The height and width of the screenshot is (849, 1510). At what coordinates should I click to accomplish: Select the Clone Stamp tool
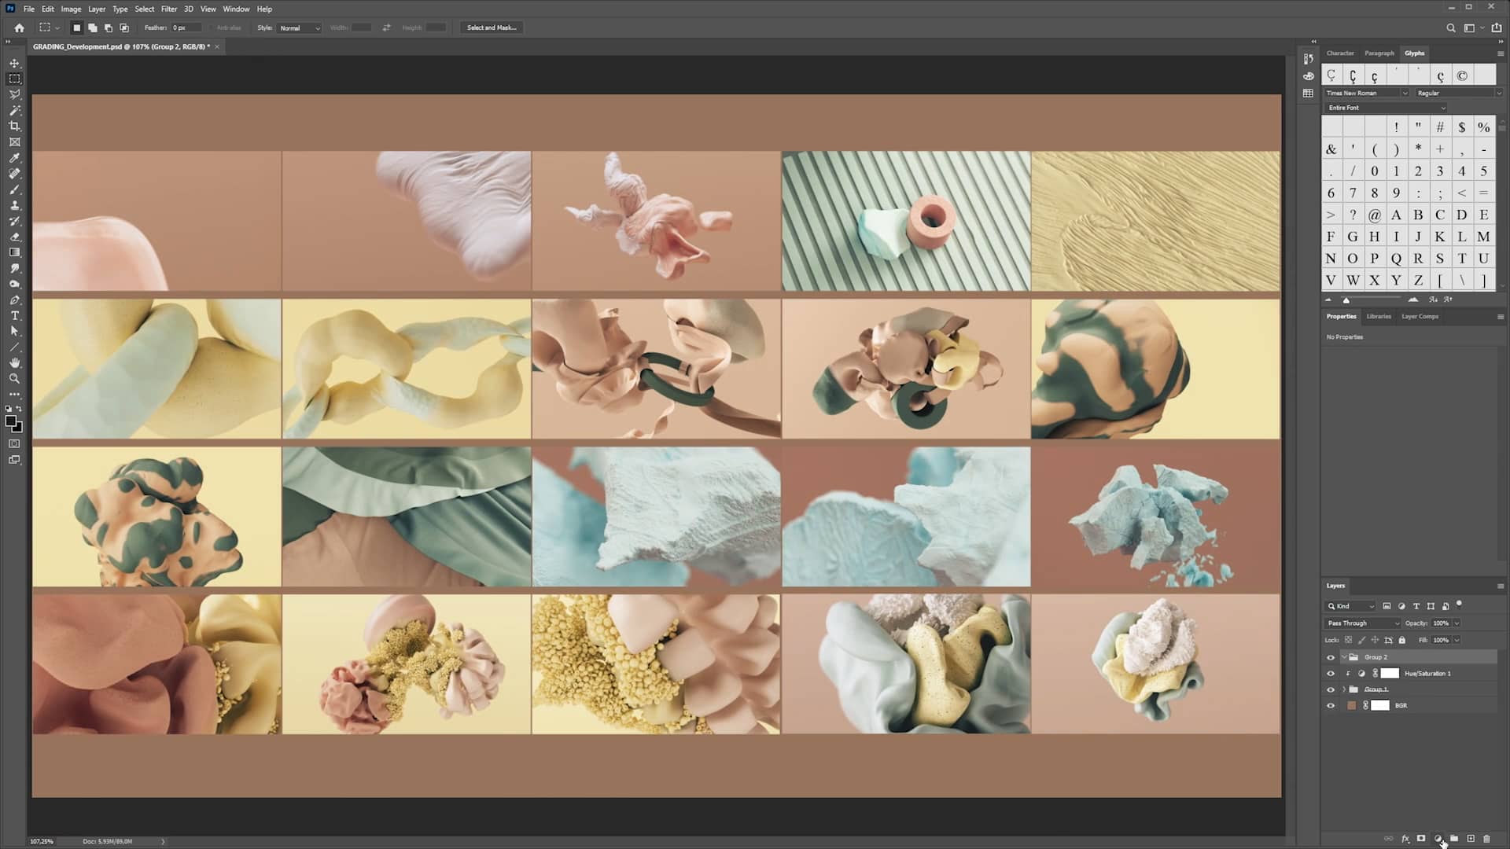coord(14,205)
